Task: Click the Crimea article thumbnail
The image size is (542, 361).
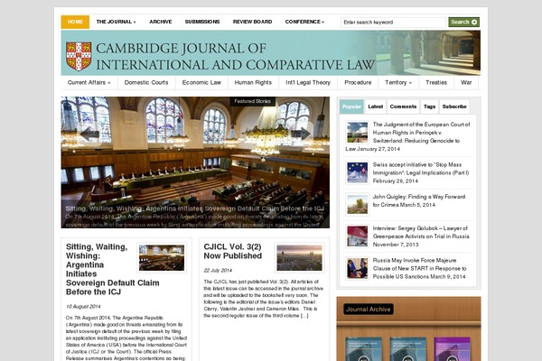Action: (357, 204)
